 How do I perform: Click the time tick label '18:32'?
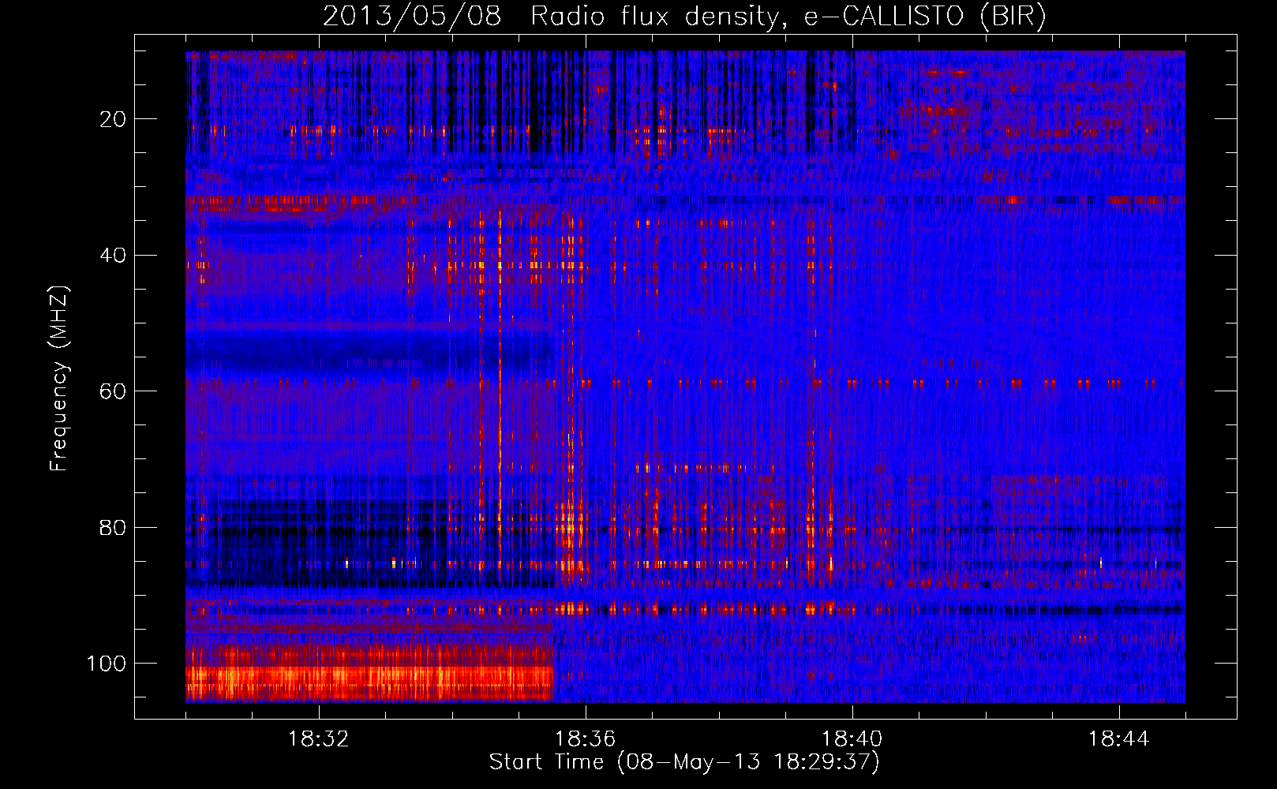pos(319,739)
